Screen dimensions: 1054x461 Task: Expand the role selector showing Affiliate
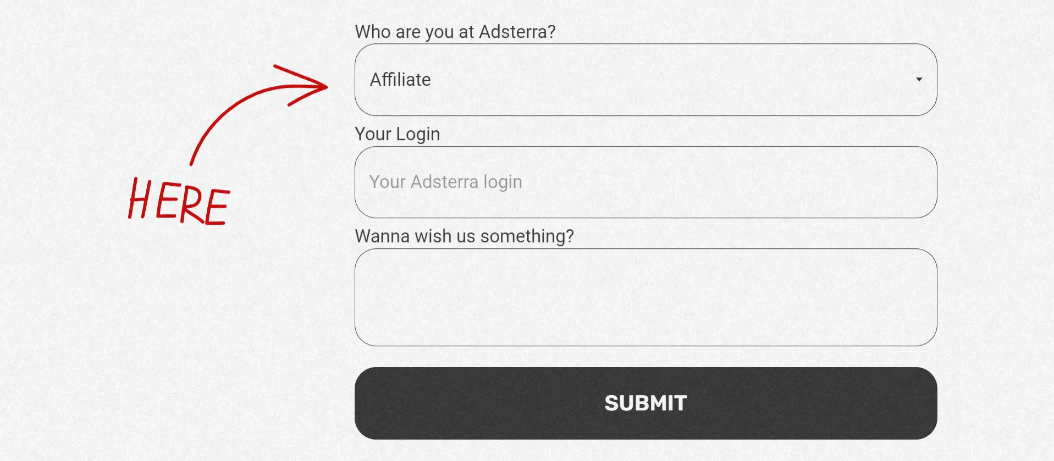click(x=645, y=80)
